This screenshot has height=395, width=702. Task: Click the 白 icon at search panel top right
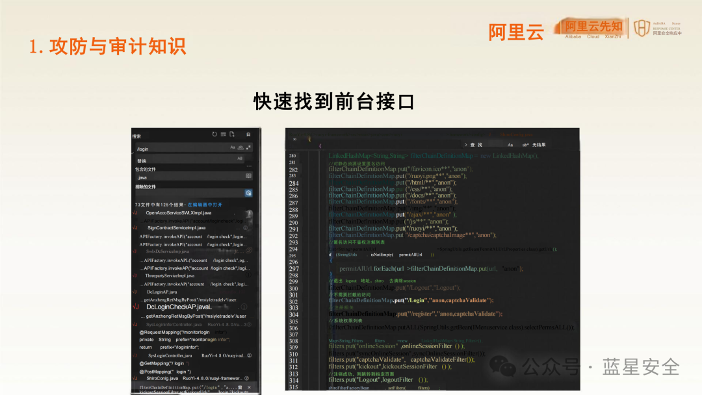click(249, 134)
